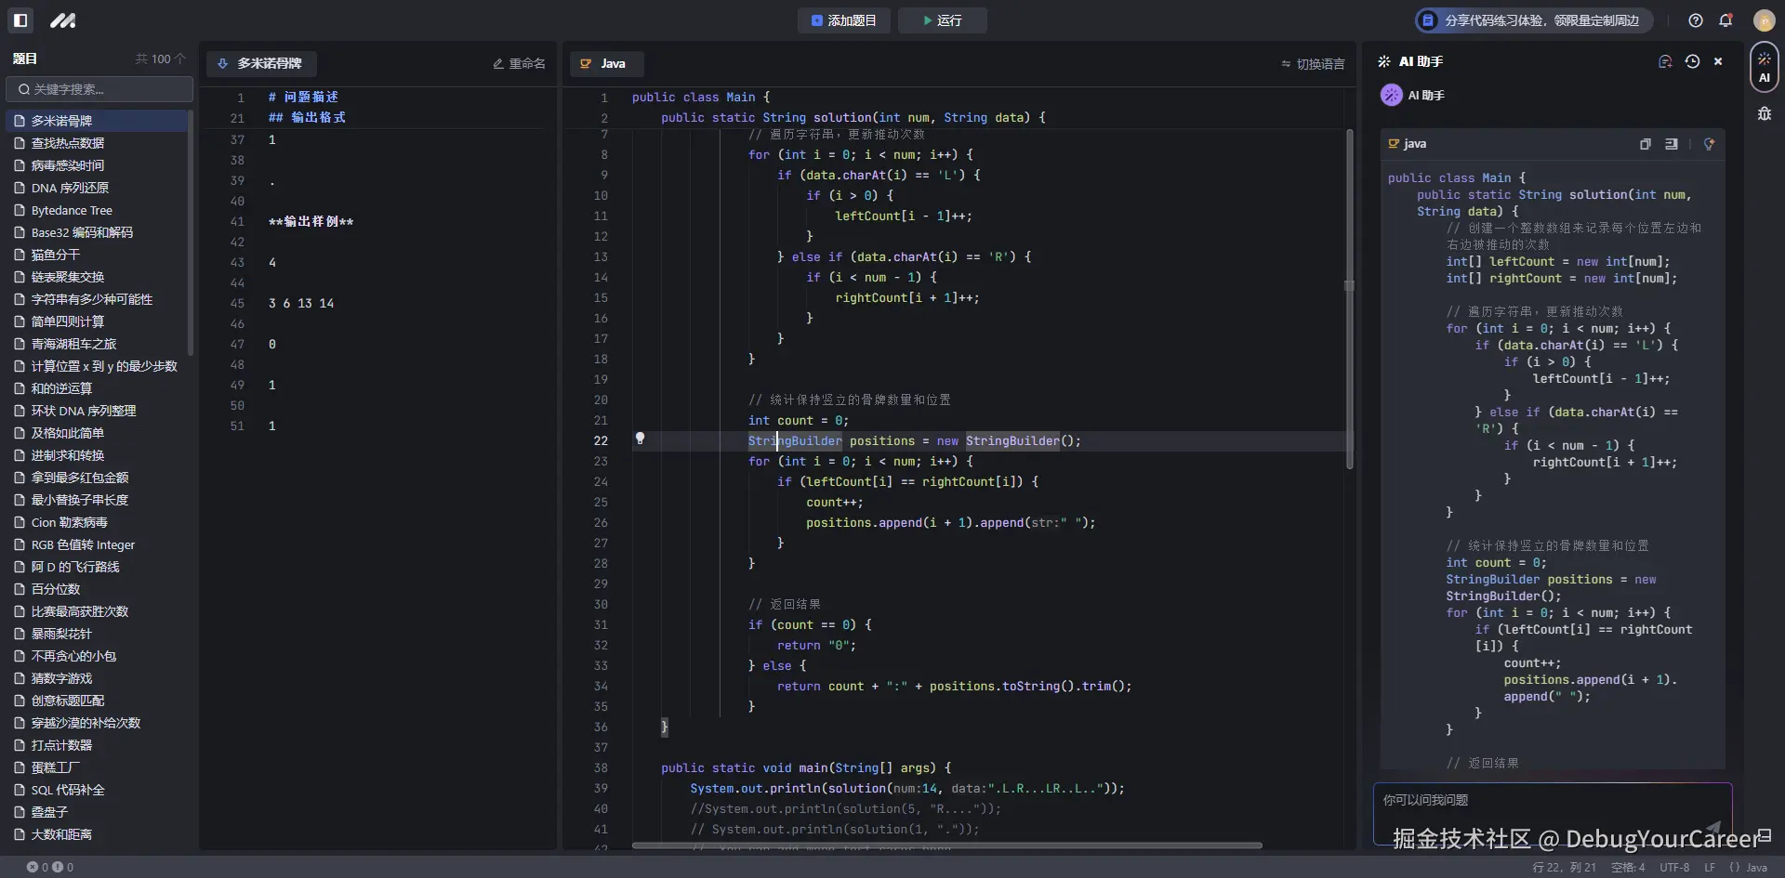Click the quick-fix lightbulb on line 22
Screen dimensions: 1785x878
click(640, 439)
